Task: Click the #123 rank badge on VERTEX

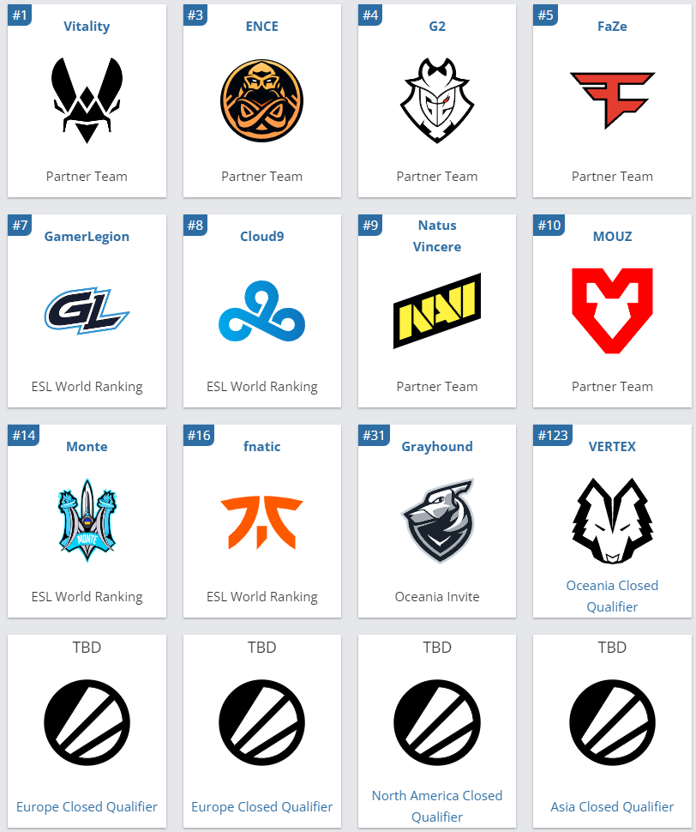Action: [553, 435]
